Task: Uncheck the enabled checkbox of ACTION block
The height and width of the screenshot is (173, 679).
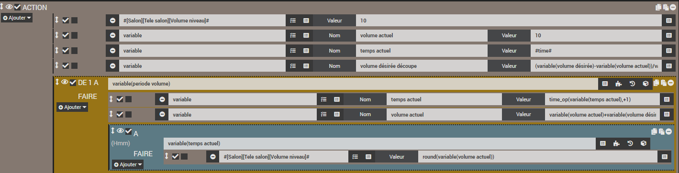Action: (x=18, y=7)
